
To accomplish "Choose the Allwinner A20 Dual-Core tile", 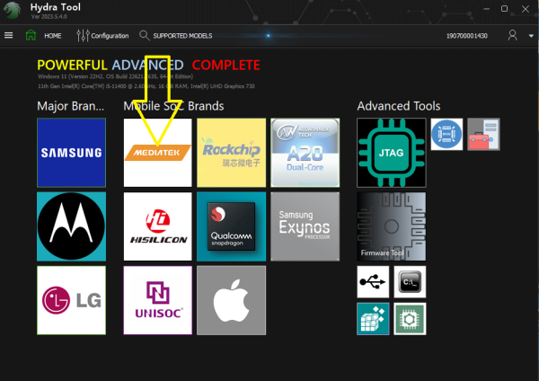I will (305, 153).
